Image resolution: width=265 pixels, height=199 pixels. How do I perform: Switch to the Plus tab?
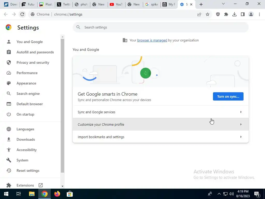(x=46, y=4)
